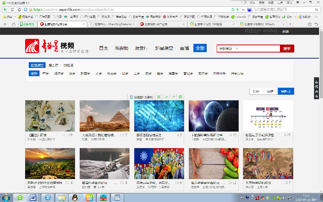
Task: Filter by the 艺术学 category
Action: (x=203, y=73)
